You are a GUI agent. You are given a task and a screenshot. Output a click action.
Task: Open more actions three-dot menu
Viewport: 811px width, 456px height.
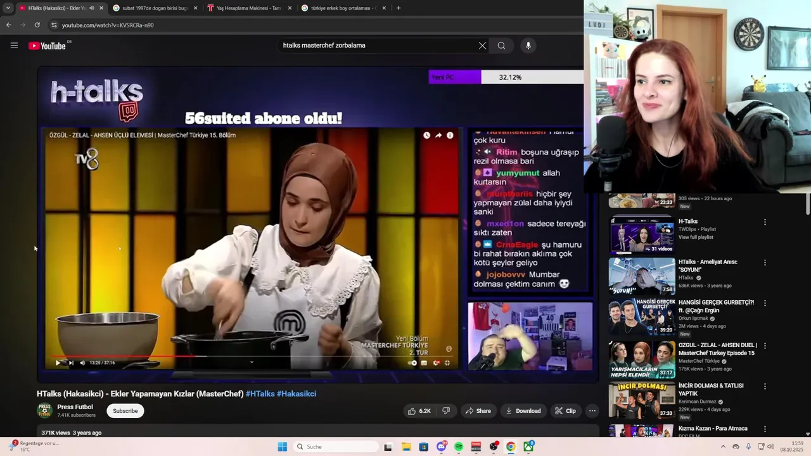click(592, 411)
